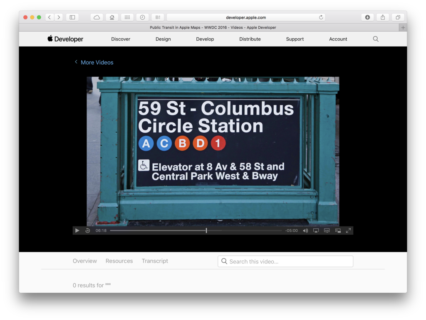Switch to the Transcript tab
This screenshot has height=320, width=426.
click(x=155, y=261)
